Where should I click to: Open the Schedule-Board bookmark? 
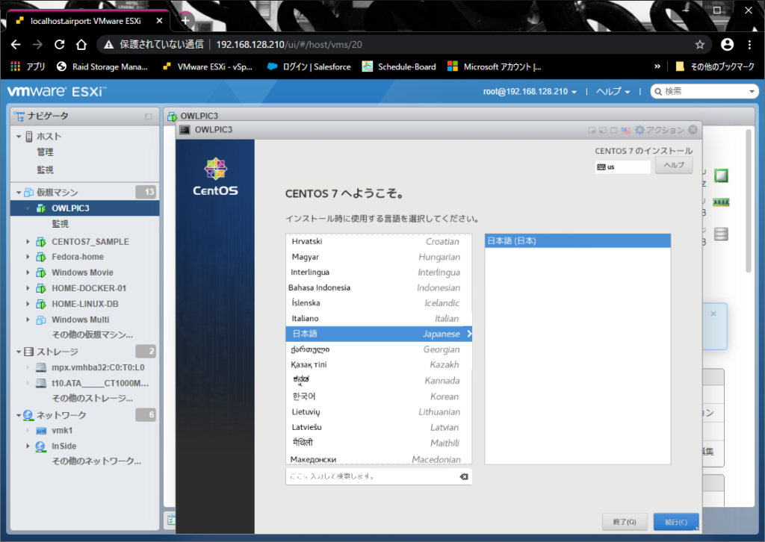pyautogui.click(x=399, y=66)
